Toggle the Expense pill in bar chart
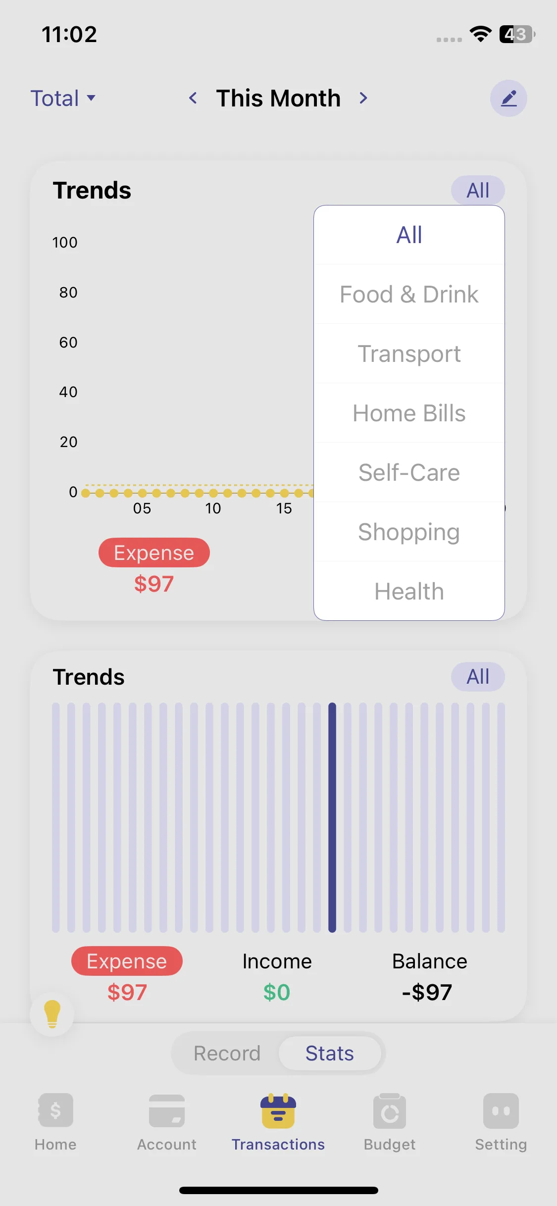This screenshot has width=557, height=1206. 127,961
